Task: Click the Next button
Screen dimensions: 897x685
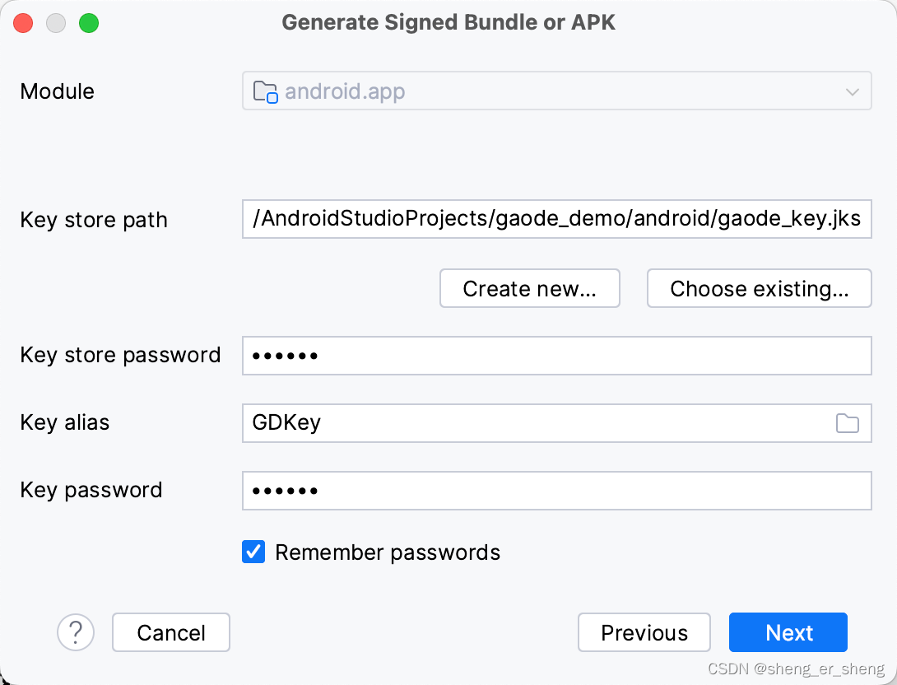Action: (x=788, y=632)
